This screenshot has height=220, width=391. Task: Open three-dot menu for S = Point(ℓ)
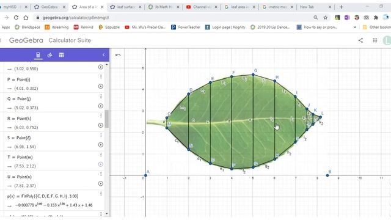101,135
